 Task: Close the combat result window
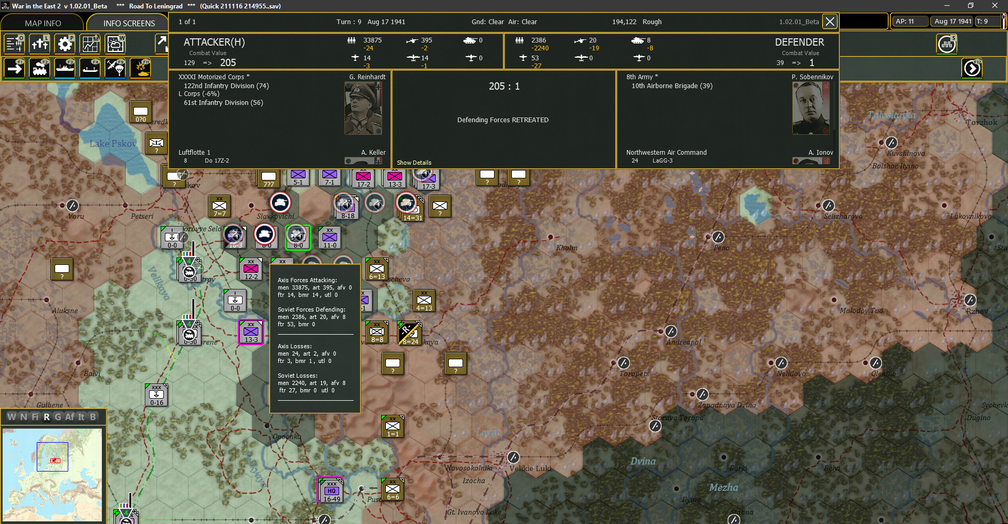tap(829, 22)
